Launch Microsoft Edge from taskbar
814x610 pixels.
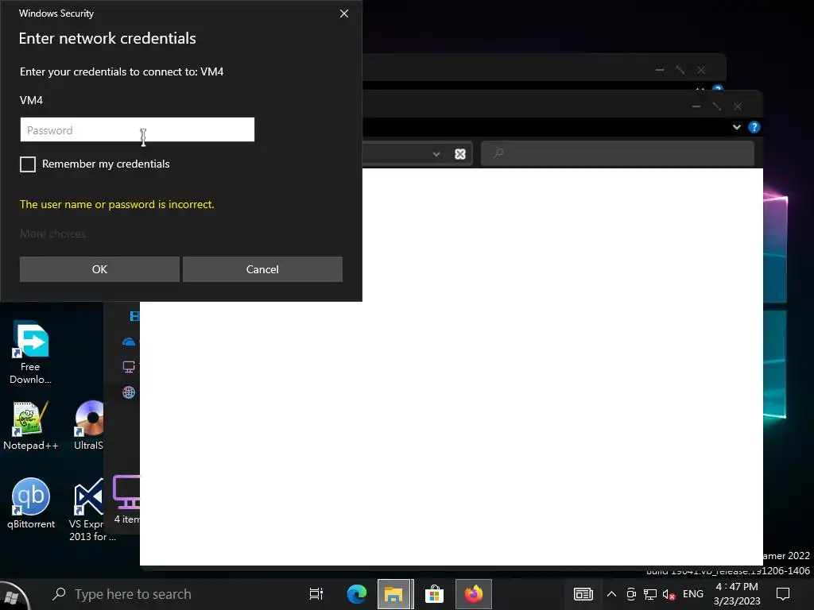pos(357,594)
